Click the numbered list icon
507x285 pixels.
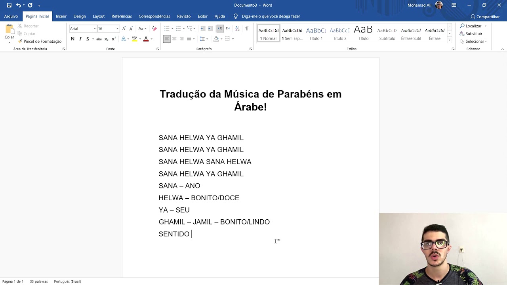coord(178,28)
